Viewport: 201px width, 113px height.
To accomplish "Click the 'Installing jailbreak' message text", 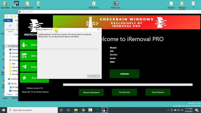I will click(x=65, y=35).
